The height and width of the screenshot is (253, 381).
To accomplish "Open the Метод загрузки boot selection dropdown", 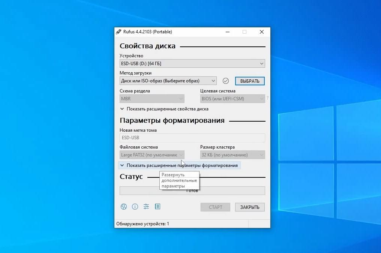I will (x=168, y=81).
